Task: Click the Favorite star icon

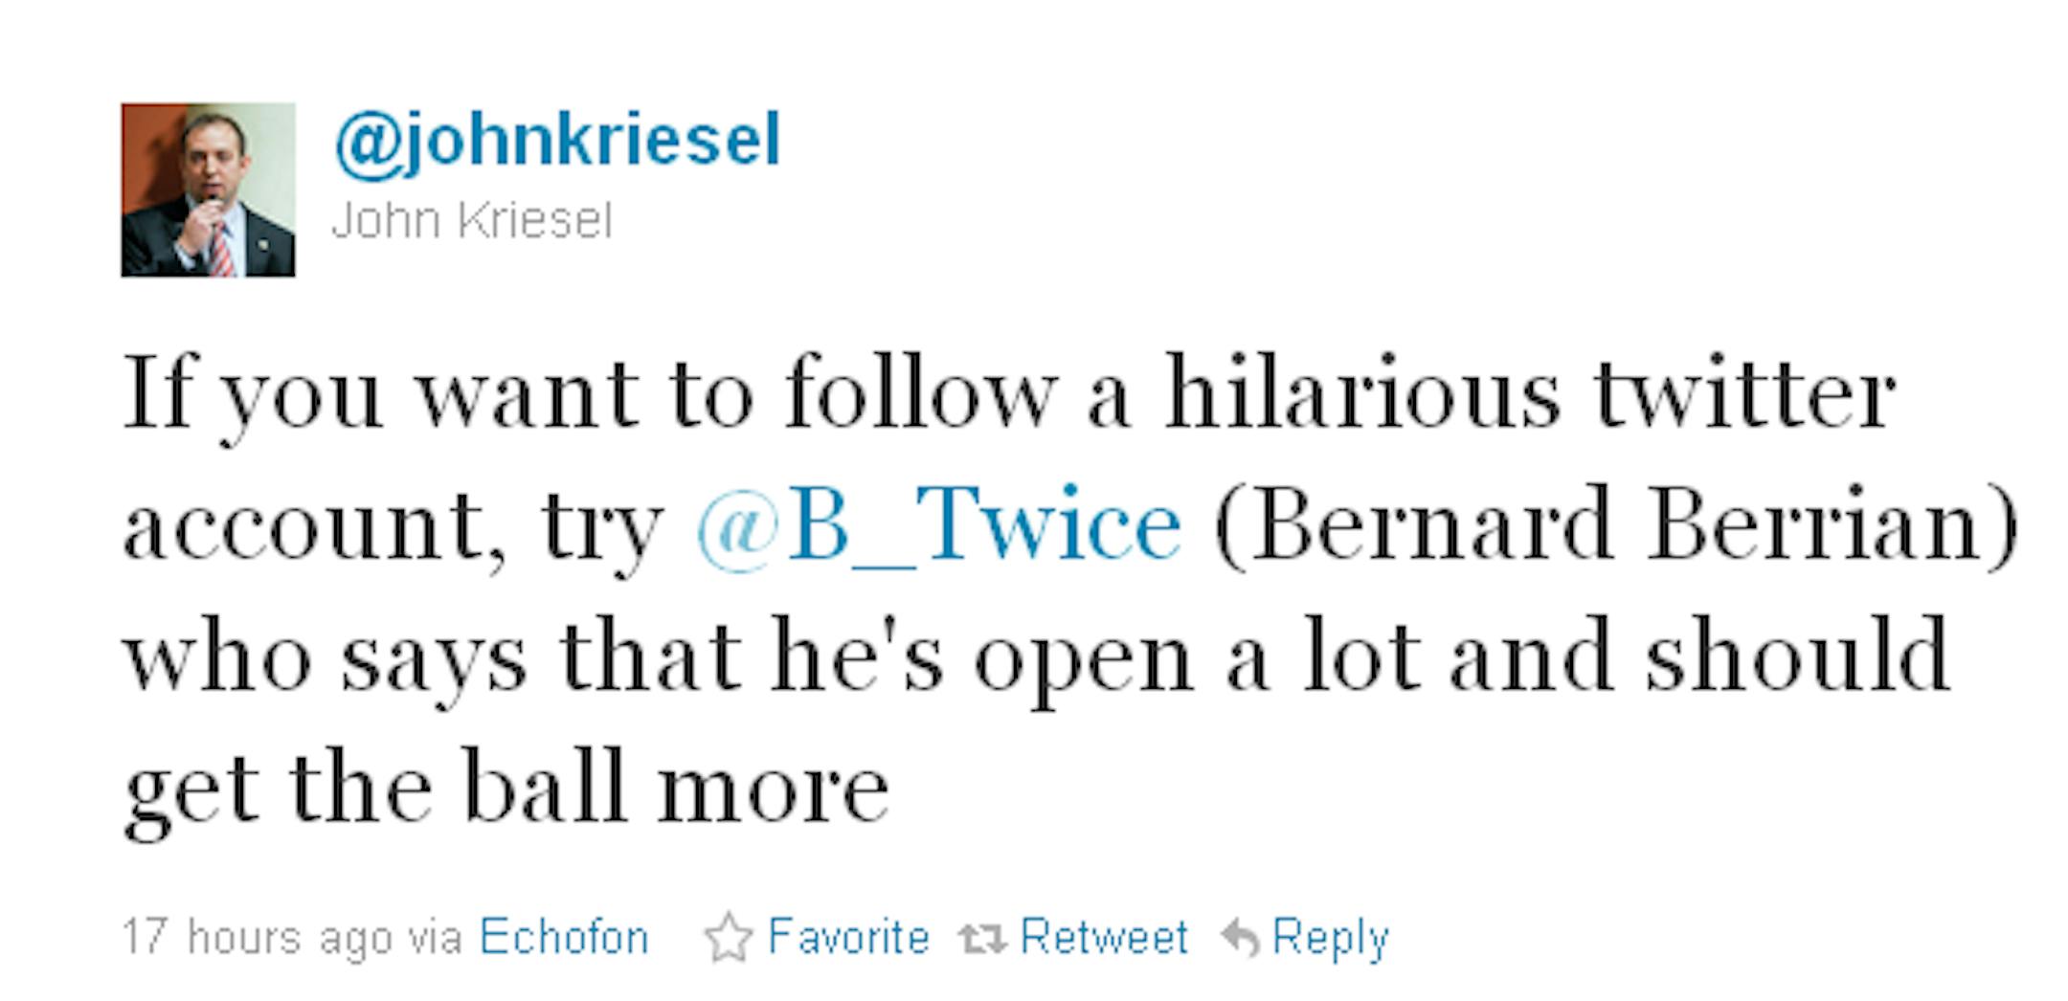Action: click(x=729, y=938)
